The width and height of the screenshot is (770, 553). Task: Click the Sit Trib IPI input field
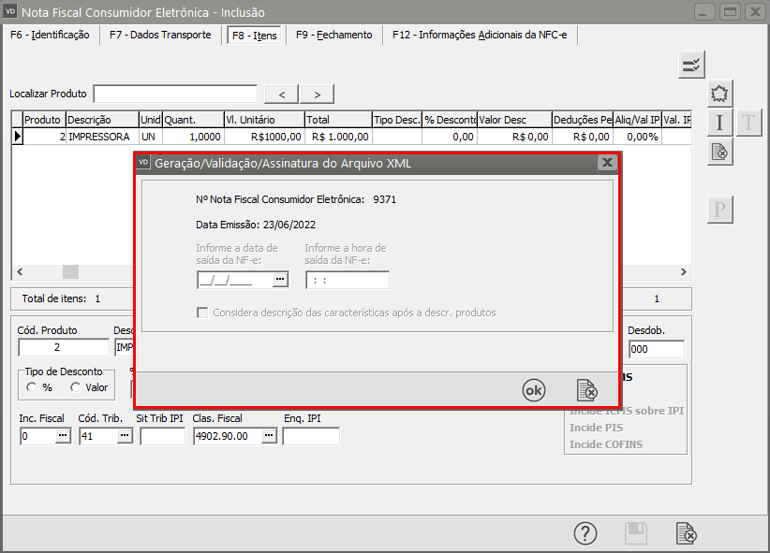163,436
